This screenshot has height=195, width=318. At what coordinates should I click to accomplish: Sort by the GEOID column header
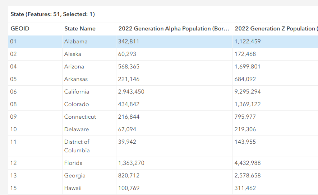[20, 29]
